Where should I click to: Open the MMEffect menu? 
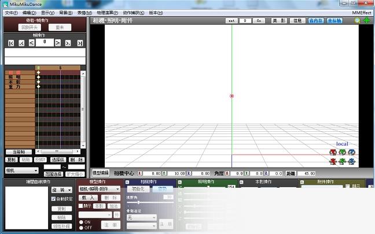pos(362,13)
